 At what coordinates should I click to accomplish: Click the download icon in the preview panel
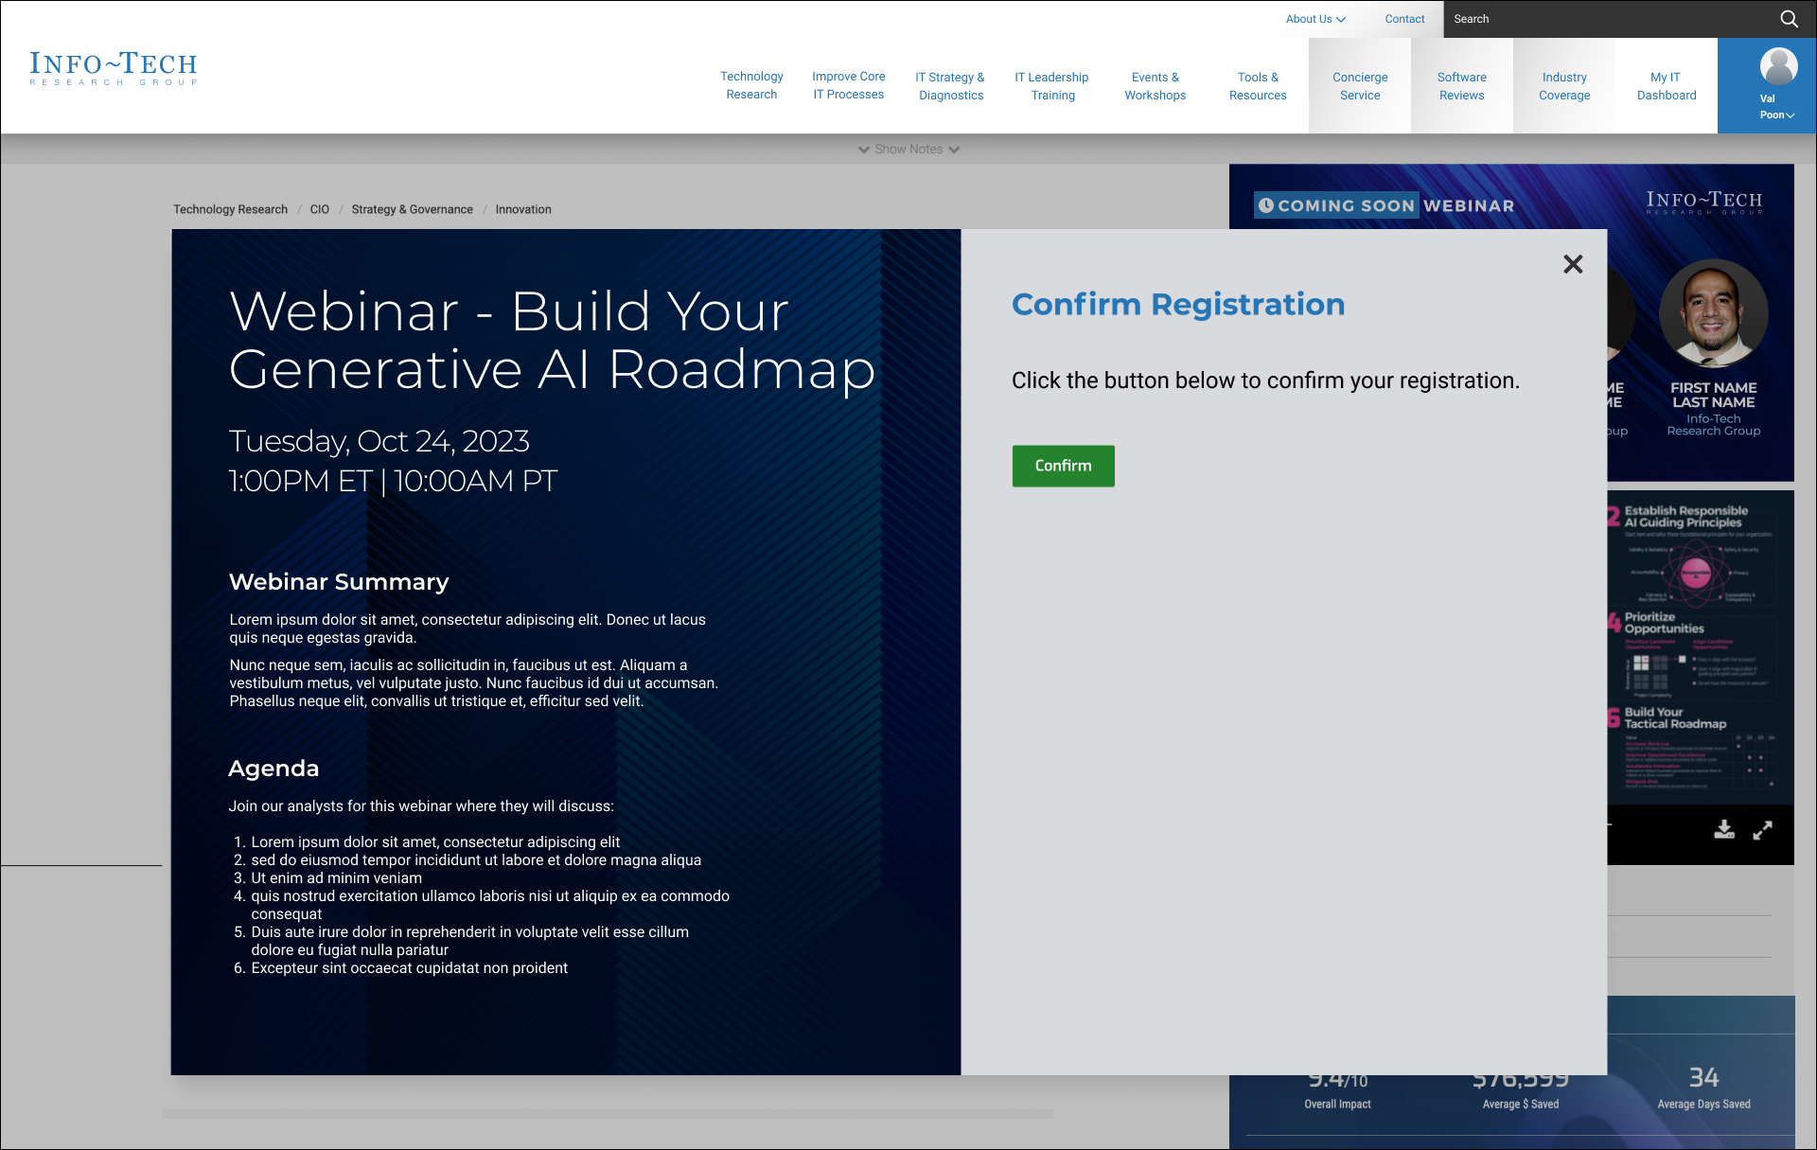point(1724,830)
